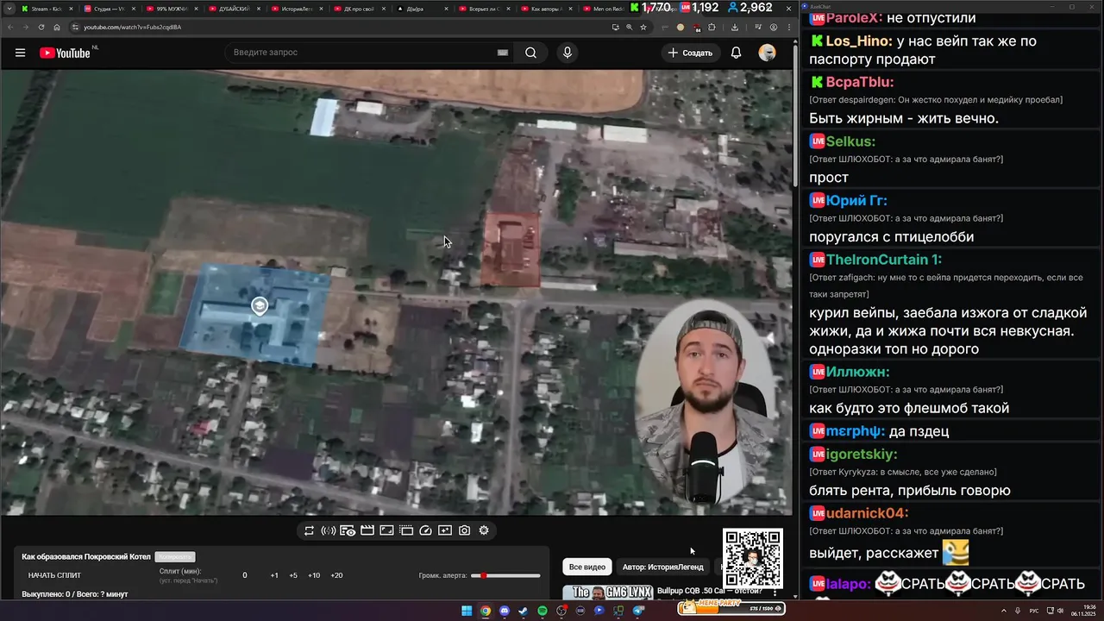Switch the РУС keyboard language indicator

(1035, 611)
